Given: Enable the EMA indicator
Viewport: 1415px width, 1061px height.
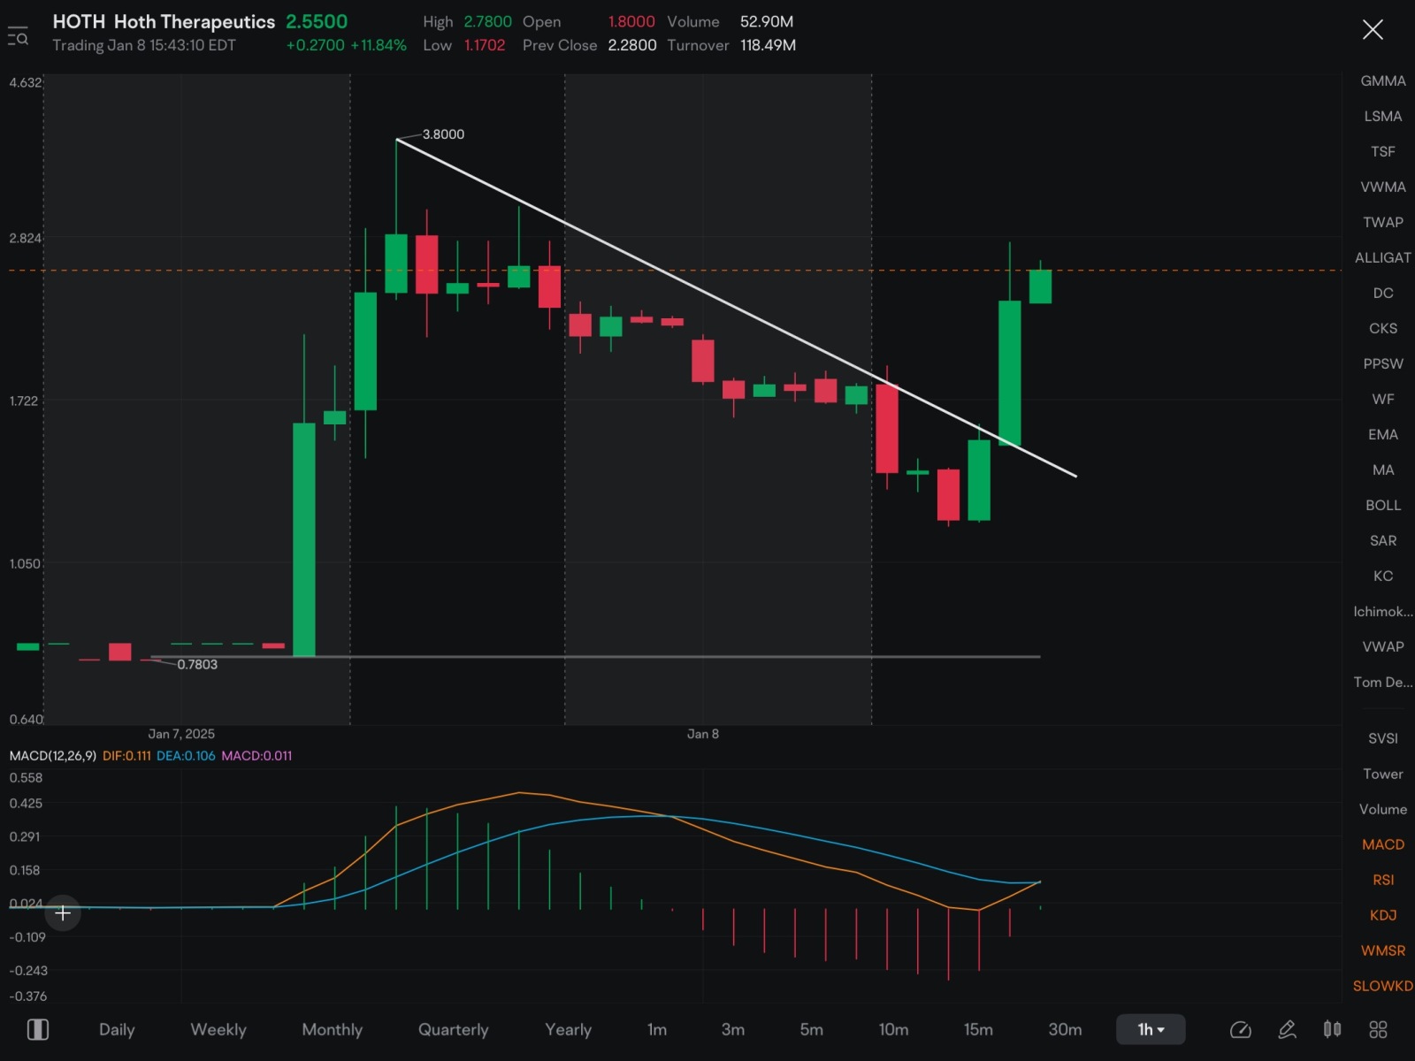Looking at the screenshot, I should (x=1383, y=434).
